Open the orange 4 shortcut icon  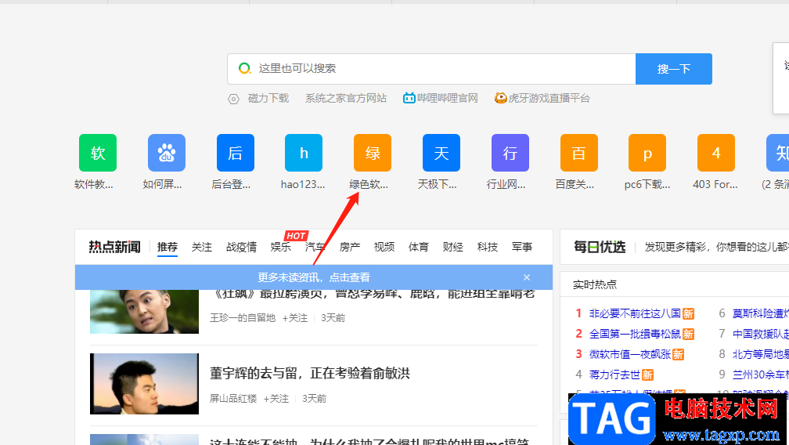(716, 153)
